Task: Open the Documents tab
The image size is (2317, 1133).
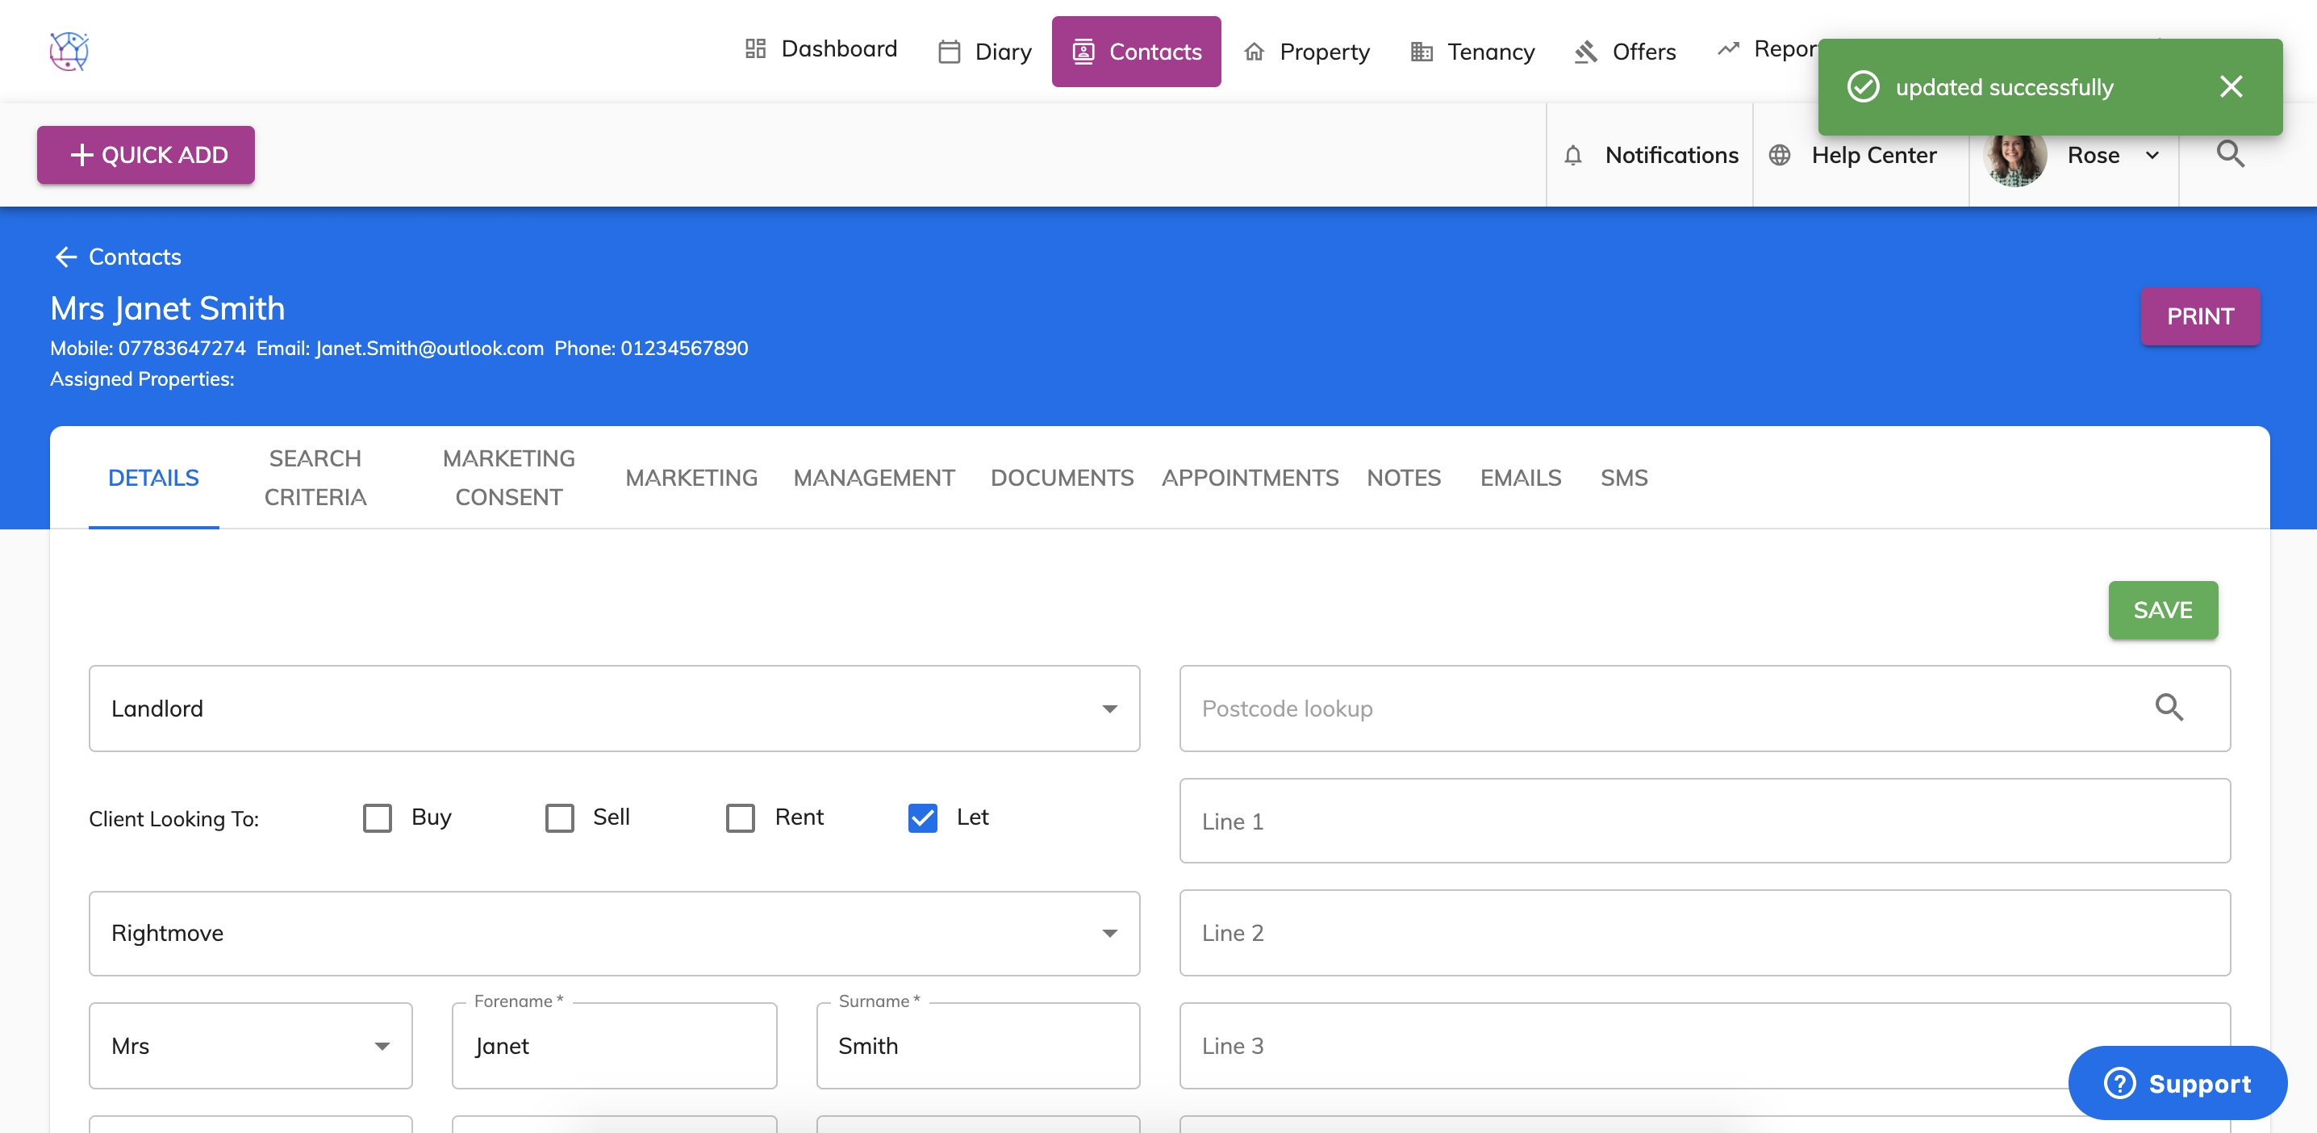Action: click(1062, 478)
